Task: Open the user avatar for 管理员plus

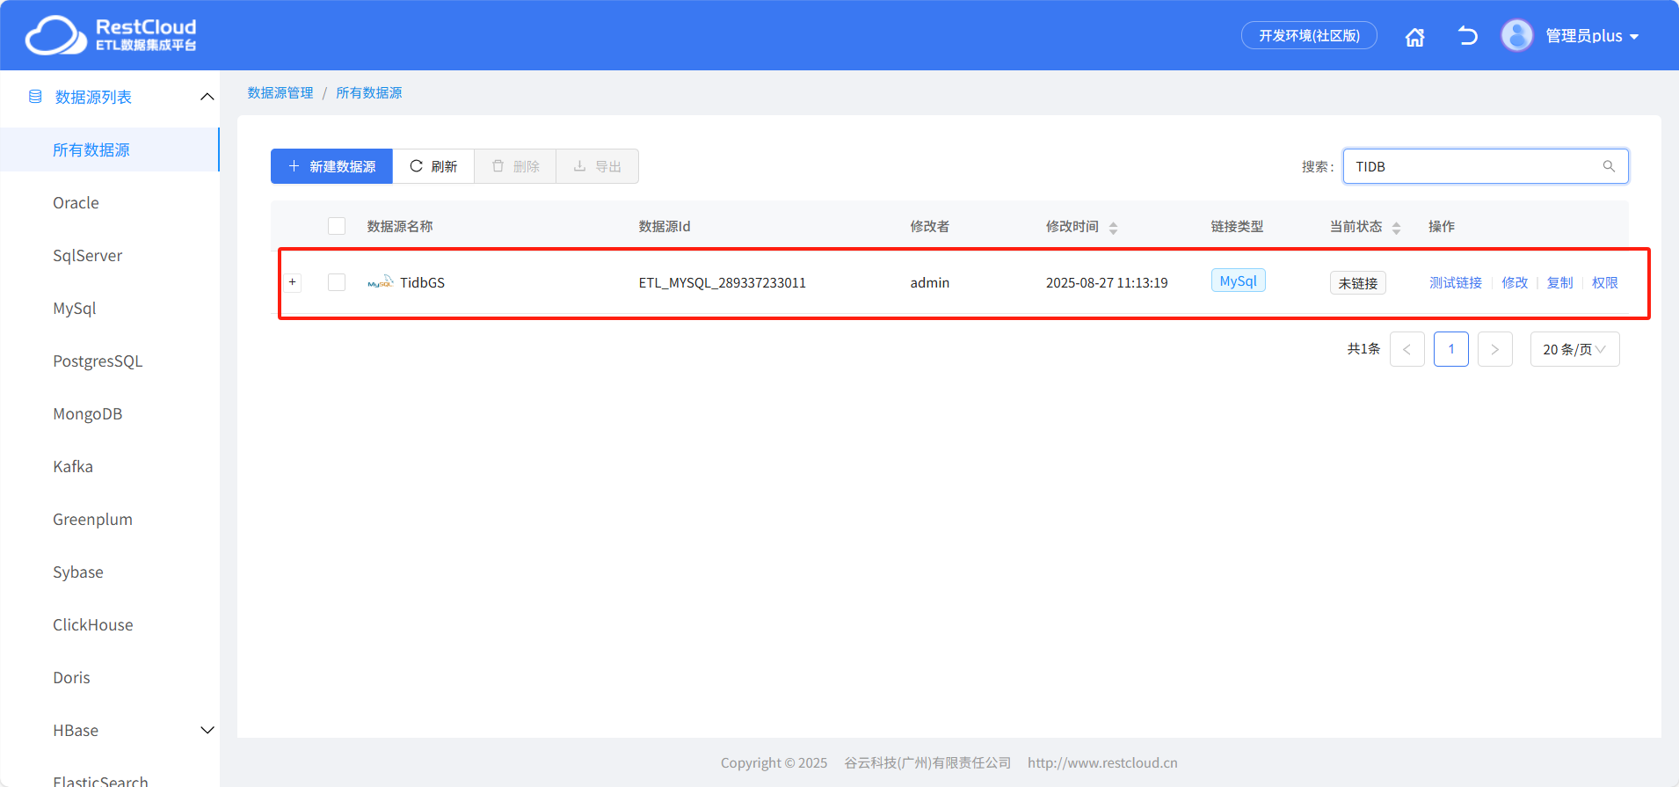Action: [1516, 35]
